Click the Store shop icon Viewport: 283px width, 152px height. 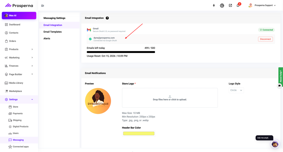[x=10, y=107]
